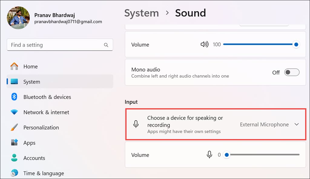
Task: Mute output using the speaker volume icon
Action: click(205, 44)
